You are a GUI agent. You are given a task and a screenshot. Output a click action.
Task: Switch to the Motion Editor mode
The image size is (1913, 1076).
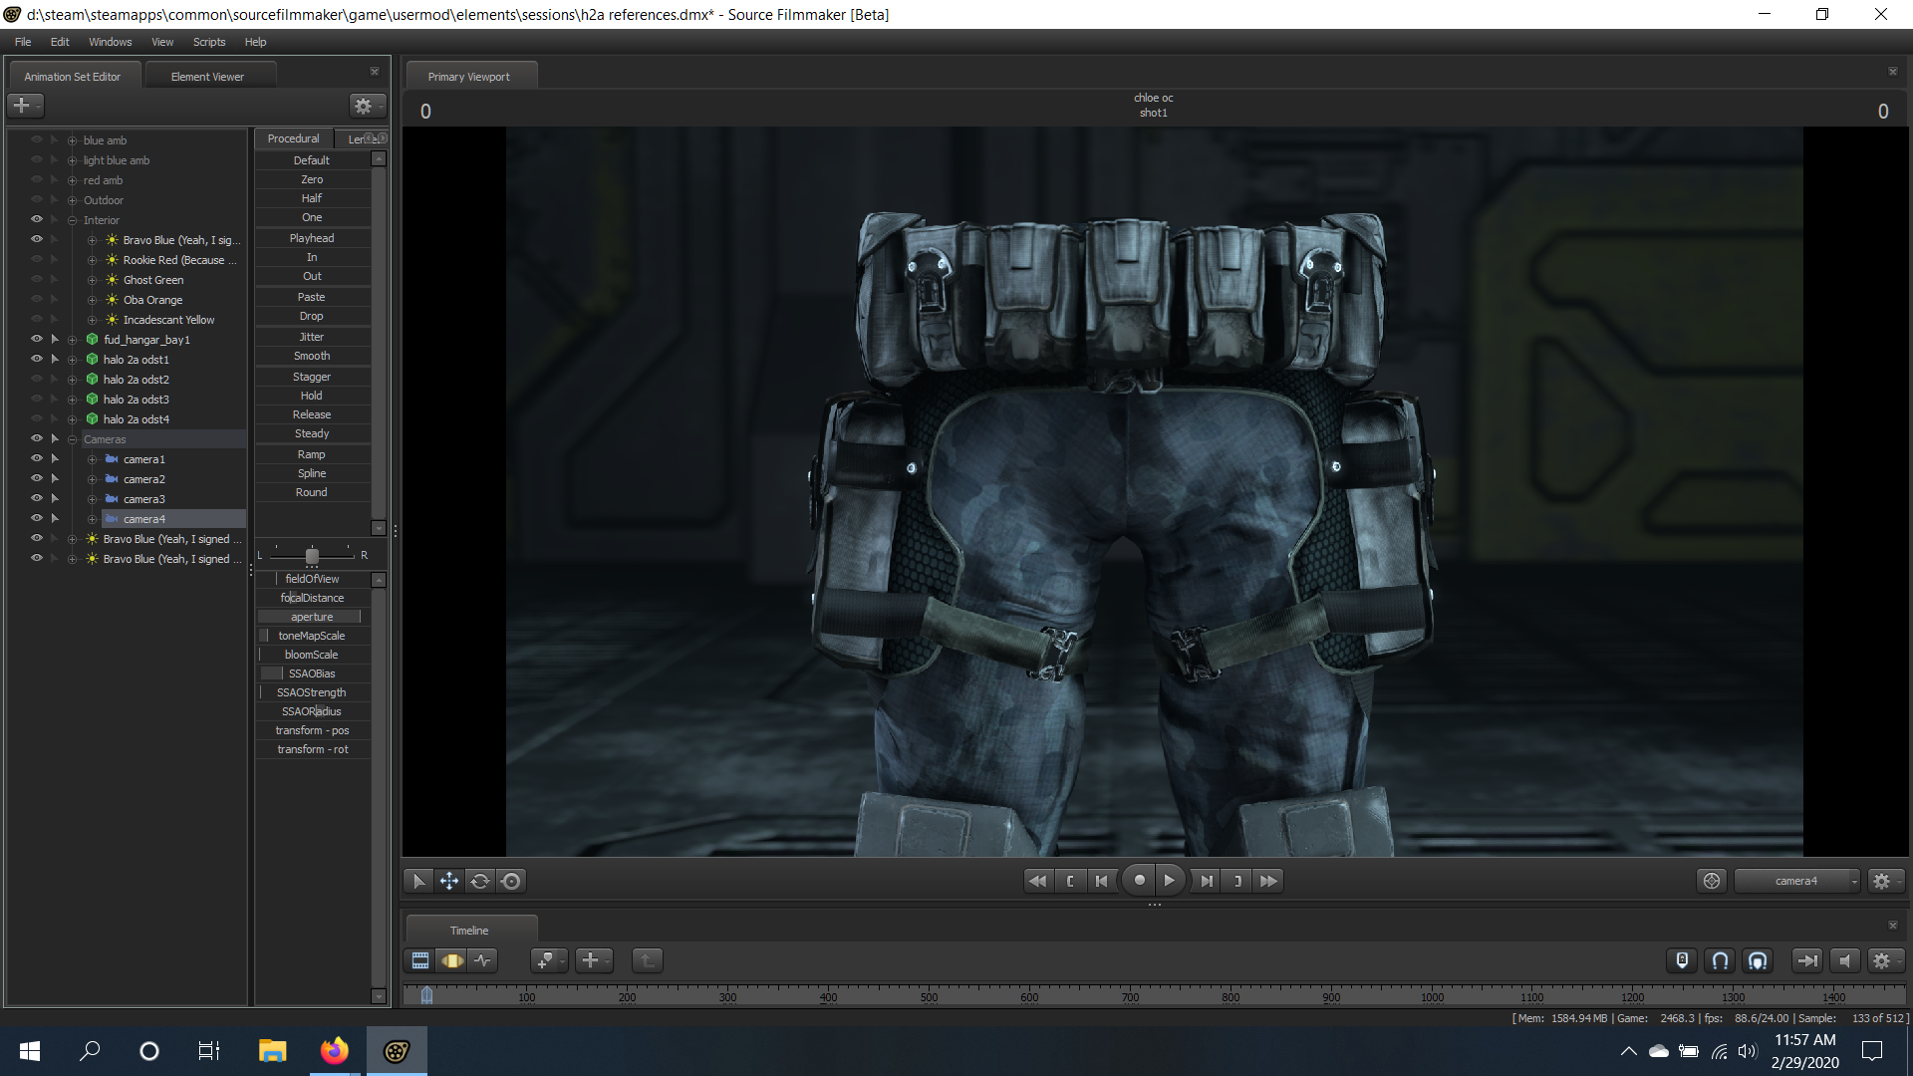tap(452, 960)
